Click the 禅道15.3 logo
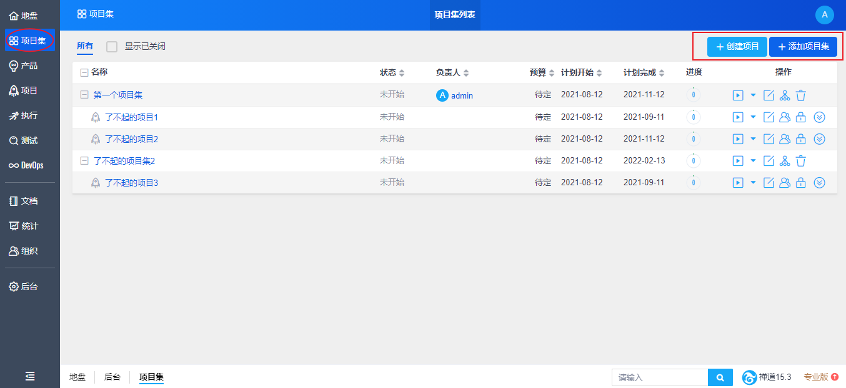This screenshot has height=388, width=846. [767, 377]
